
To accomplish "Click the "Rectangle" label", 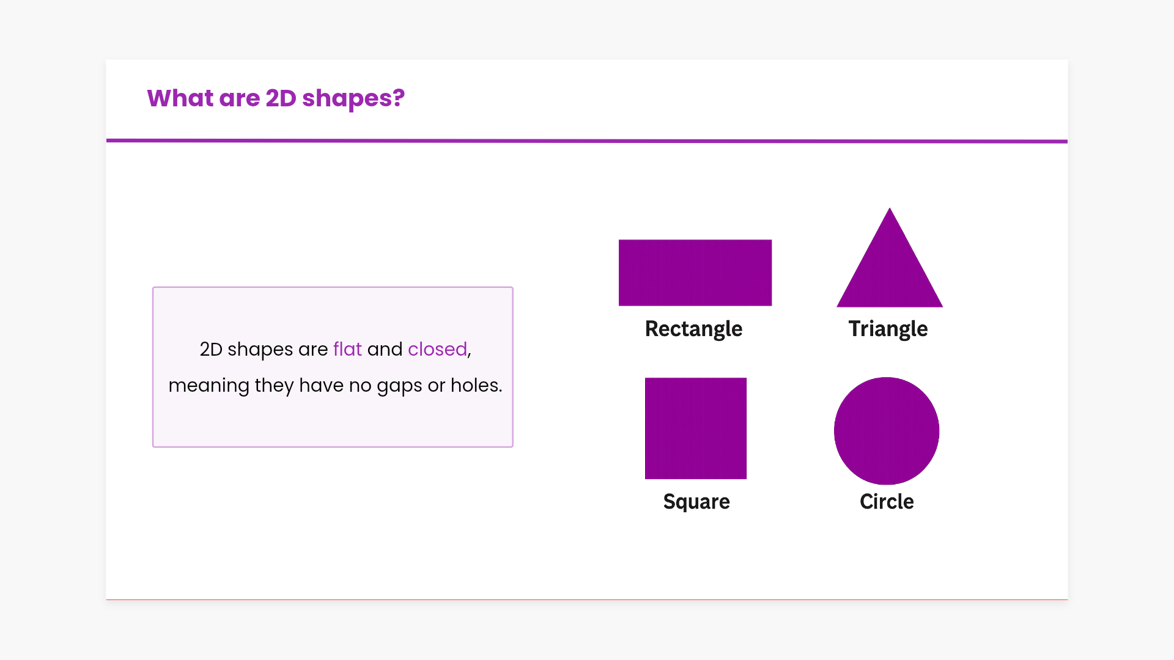I will click(693, 329).
